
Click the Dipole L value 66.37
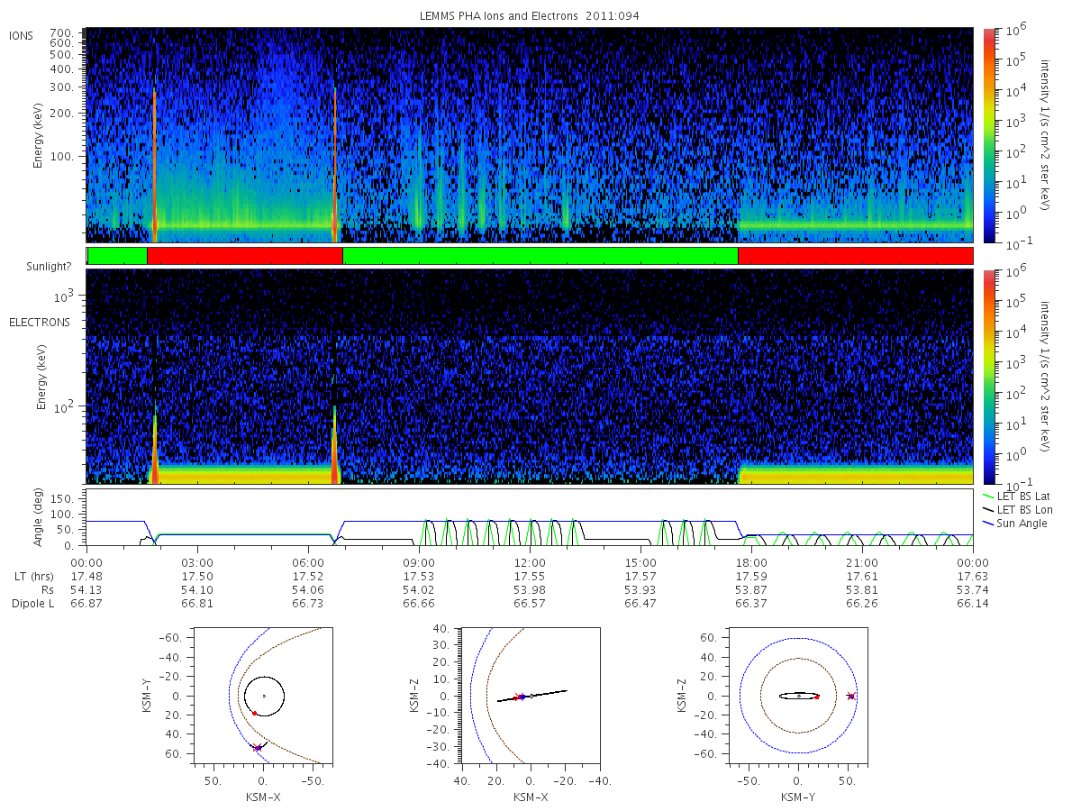pyautogui.click(x=752, y=604)
